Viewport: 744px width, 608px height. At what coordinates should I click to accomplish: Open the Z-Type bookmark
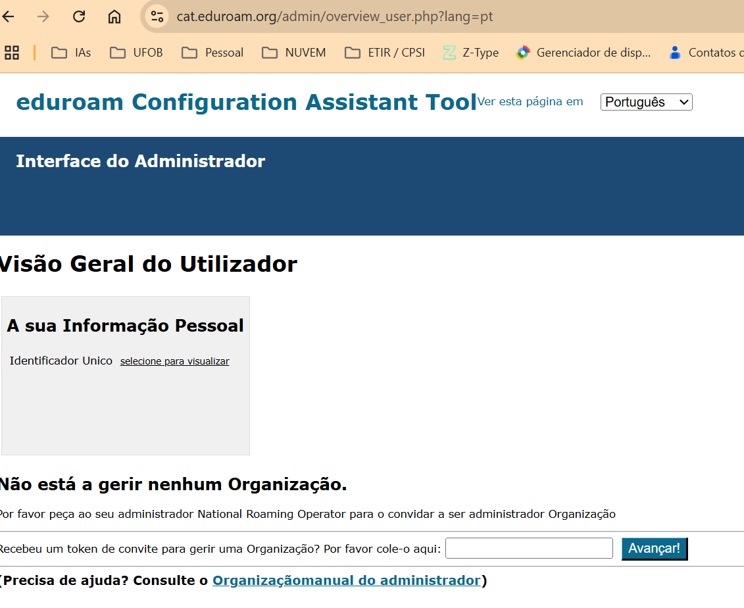471,53
